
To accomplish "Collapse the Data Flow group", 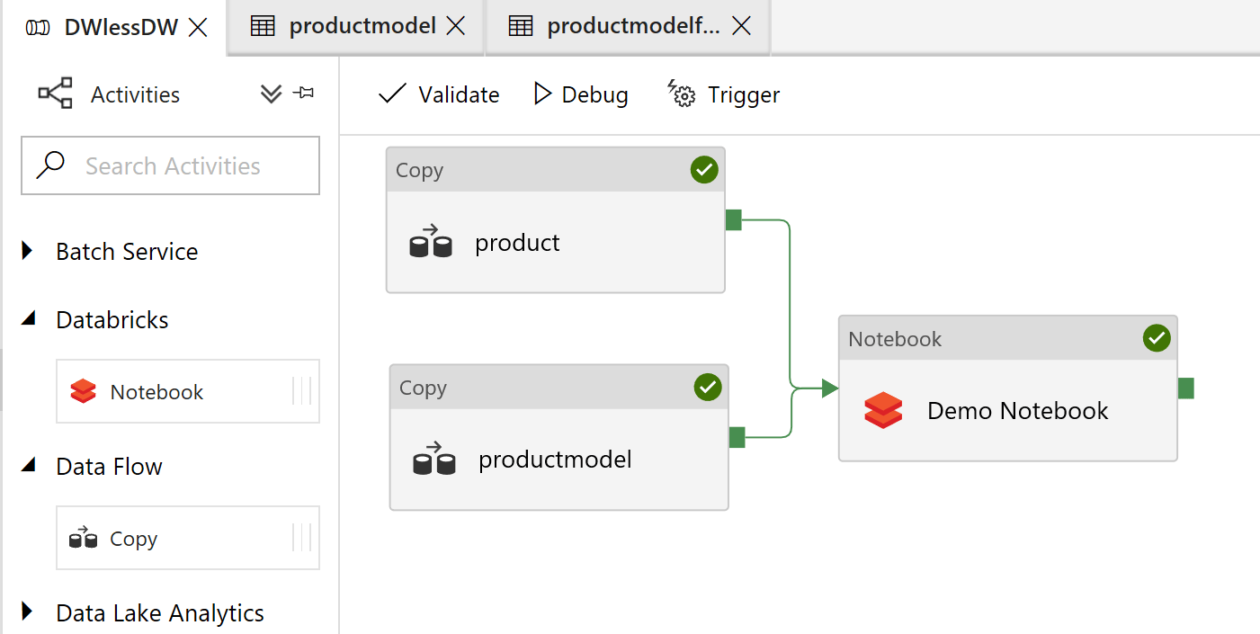I will tap(29, 465).
